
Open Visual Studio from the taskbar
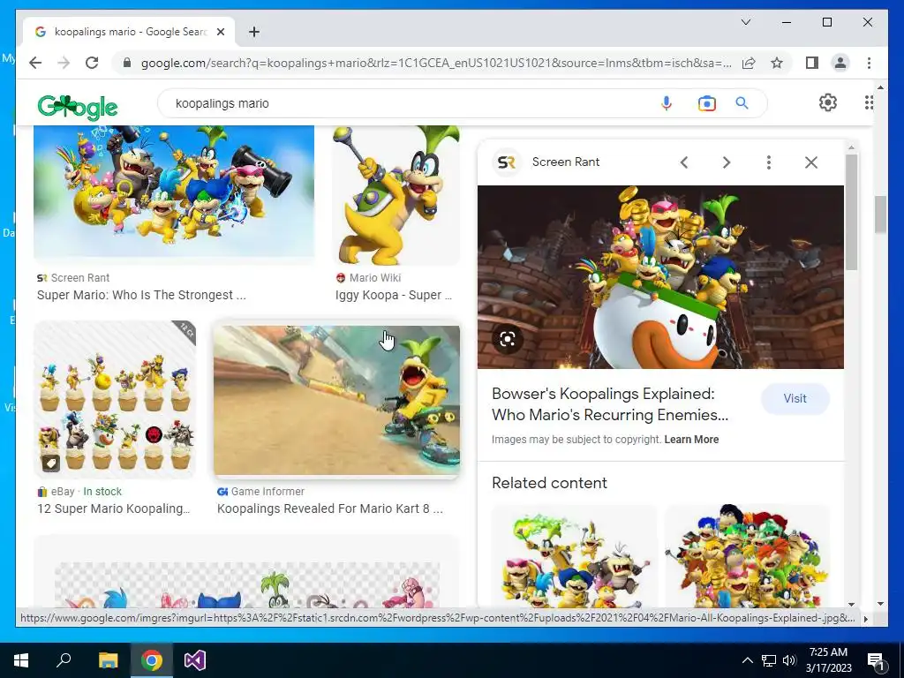pos(195,660)
